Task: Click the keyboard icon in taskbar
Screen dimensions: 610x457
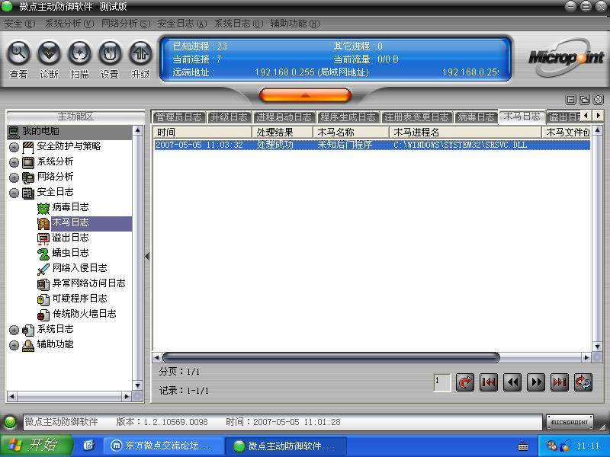Action: click(x=523, y=446)
